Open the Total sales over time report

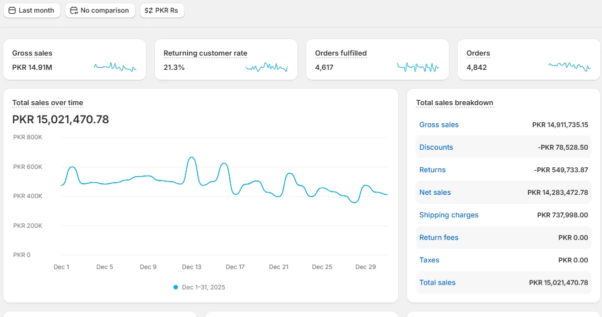pyautogui.click(x=47, y=103)
